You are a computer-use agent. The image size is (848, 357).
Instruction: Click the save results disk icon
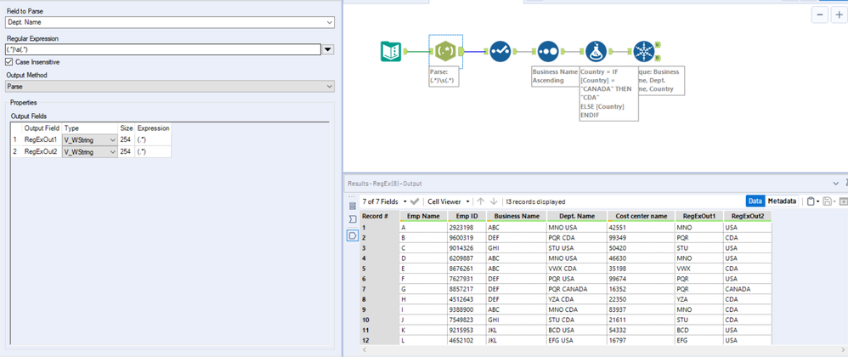pyautogui.click(x=827, y=201)
